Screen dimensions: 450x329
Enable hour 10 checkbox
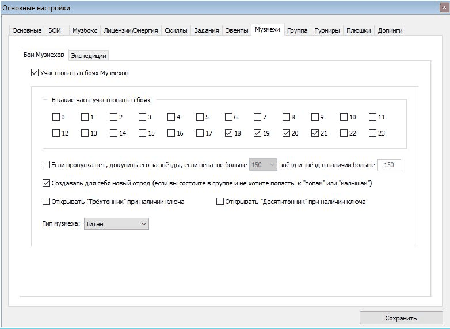pyautogui.click(x=344, y=117)
